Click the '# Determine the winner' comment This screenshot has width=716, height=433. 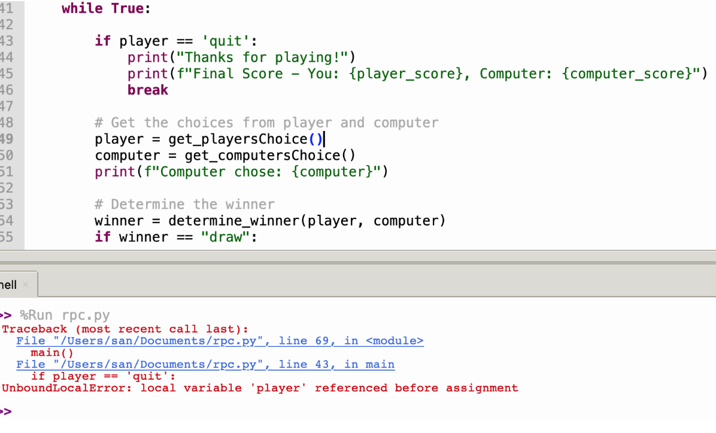[184, 205]
